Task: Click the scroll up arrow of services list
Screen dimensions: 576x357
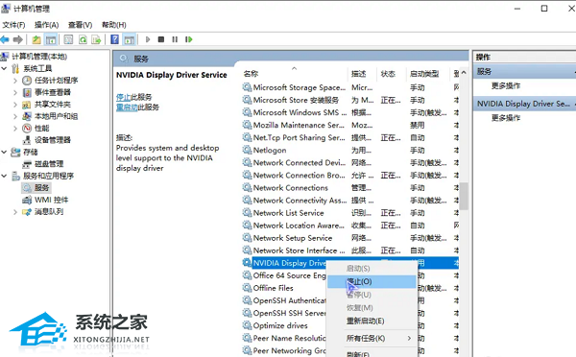Action: point(464,73)
